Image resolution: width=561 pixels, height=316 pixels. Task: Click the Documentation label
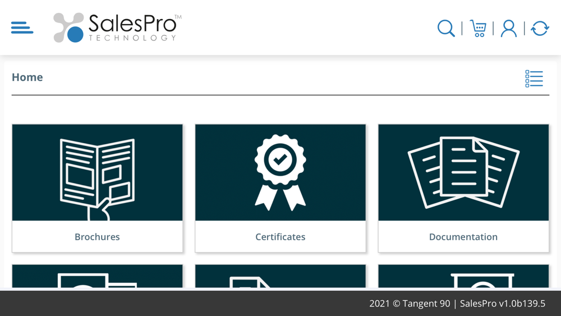click(463, 237)
